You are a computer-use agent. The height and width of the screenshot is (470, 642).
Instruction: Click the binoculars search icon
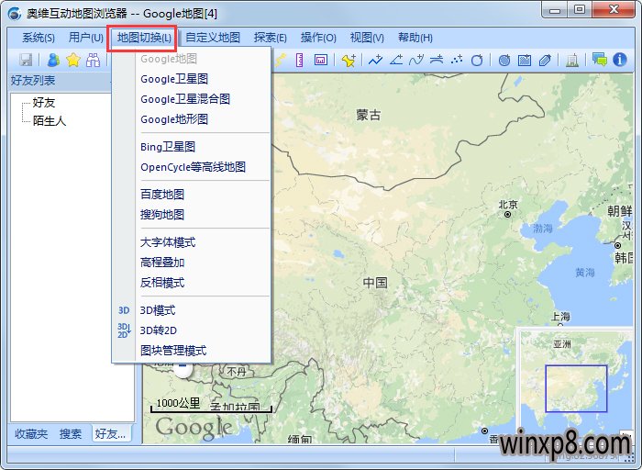click(x=93, y=61)
